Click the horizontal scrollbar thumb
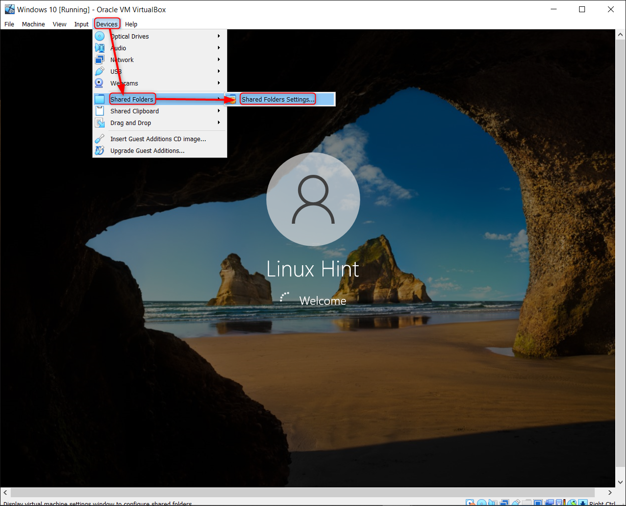This screenshot has height=506, width=626. [x=302, y=493]
